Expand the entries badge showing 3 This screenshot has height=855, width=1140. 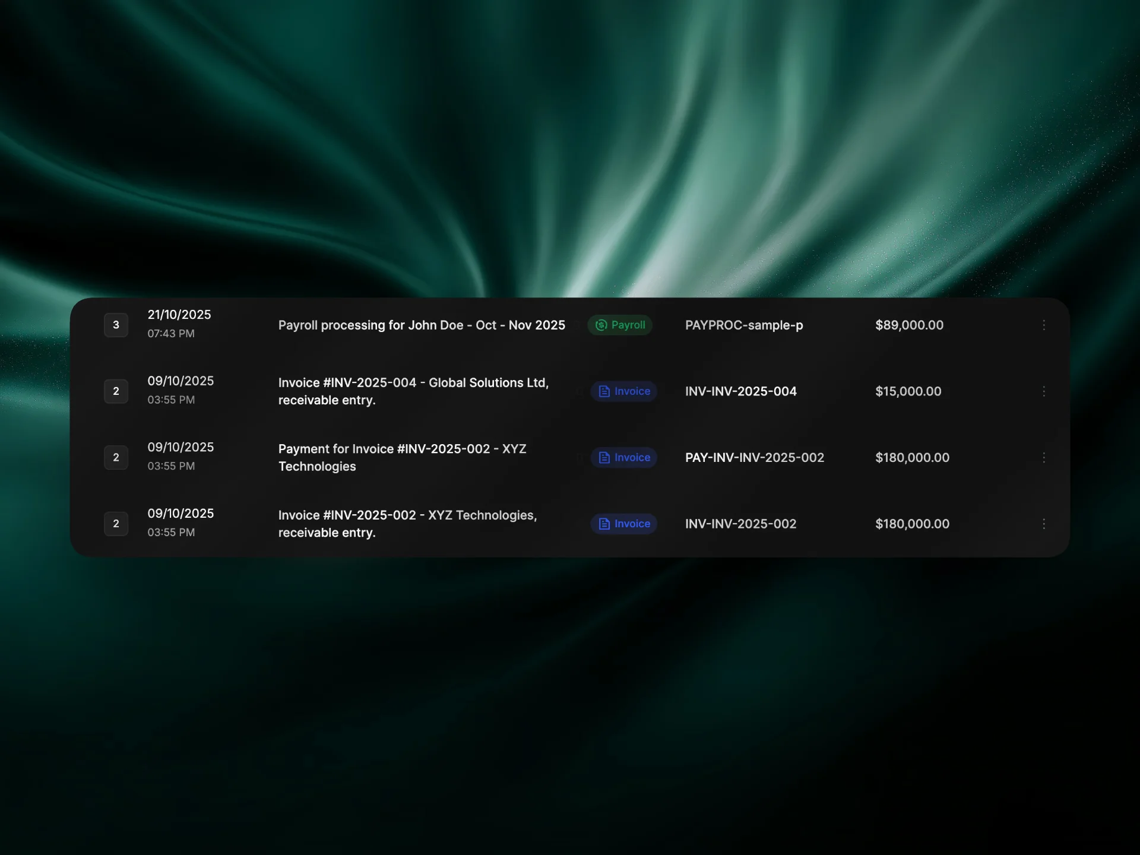point(116,325)
